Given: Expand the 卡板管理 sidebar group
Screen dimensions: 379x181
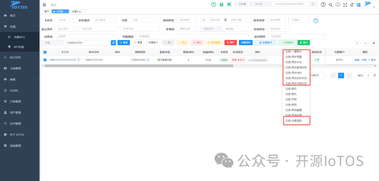Looking at the screenshot, I should point(20,68).
